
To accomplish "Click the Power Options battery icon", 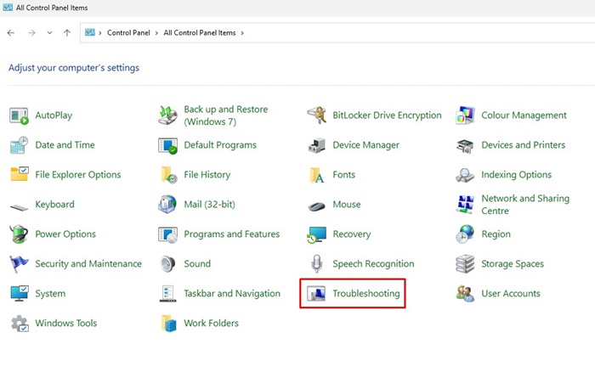I will click(x=19, y=234).
